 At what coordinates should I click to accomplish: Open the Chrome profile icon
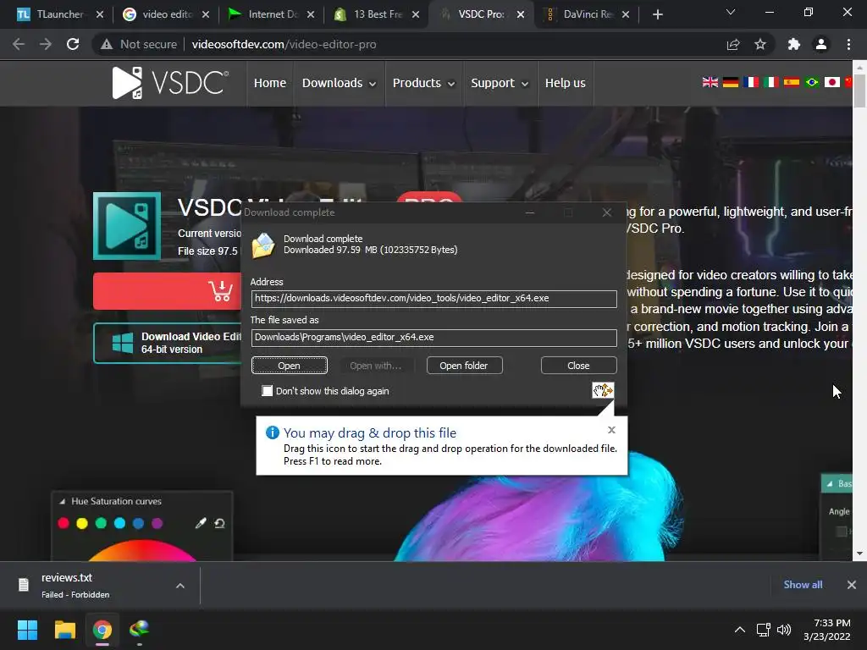[821, 44]
